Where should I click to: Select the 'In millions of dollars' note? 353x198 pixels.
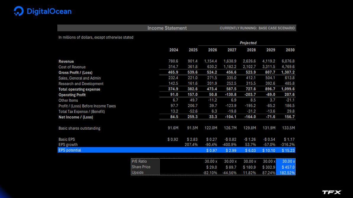pos(96,37)
